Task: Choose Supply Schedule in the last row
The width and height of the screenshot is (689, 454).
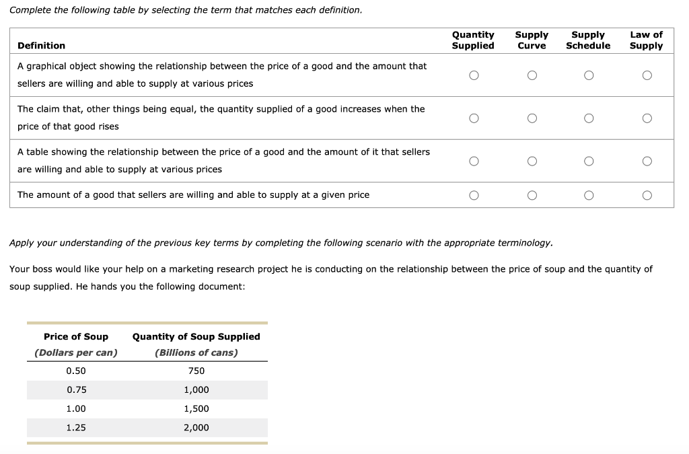Action: (589, 195)
